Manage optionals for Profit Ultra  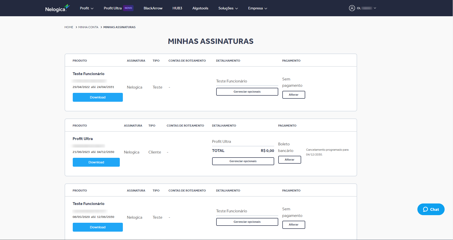[x=243, y=161]
